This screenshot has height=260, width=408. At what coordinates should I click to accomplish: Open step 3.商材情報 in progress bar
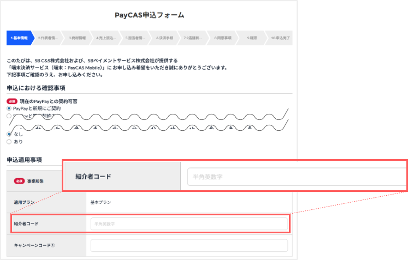coord(77,38)
